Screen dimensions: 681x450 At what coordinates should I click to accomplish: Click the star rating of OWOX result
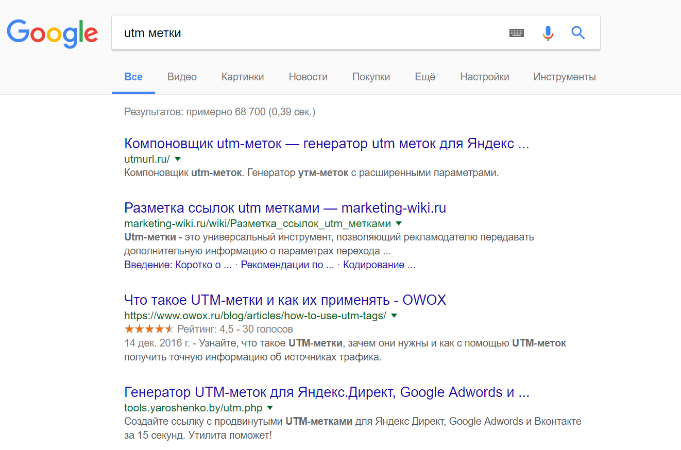[149, 328]
